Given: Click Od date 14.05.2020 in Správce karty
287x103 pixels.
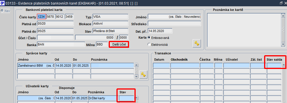Looking at the screenshot, I should pos(63,66).
